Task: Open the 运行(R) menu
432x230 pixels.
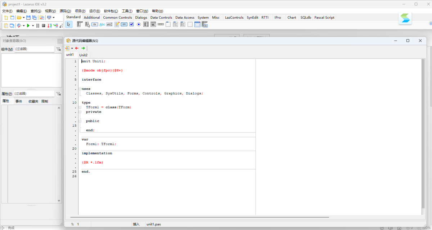Action: [x=95, y=11]
